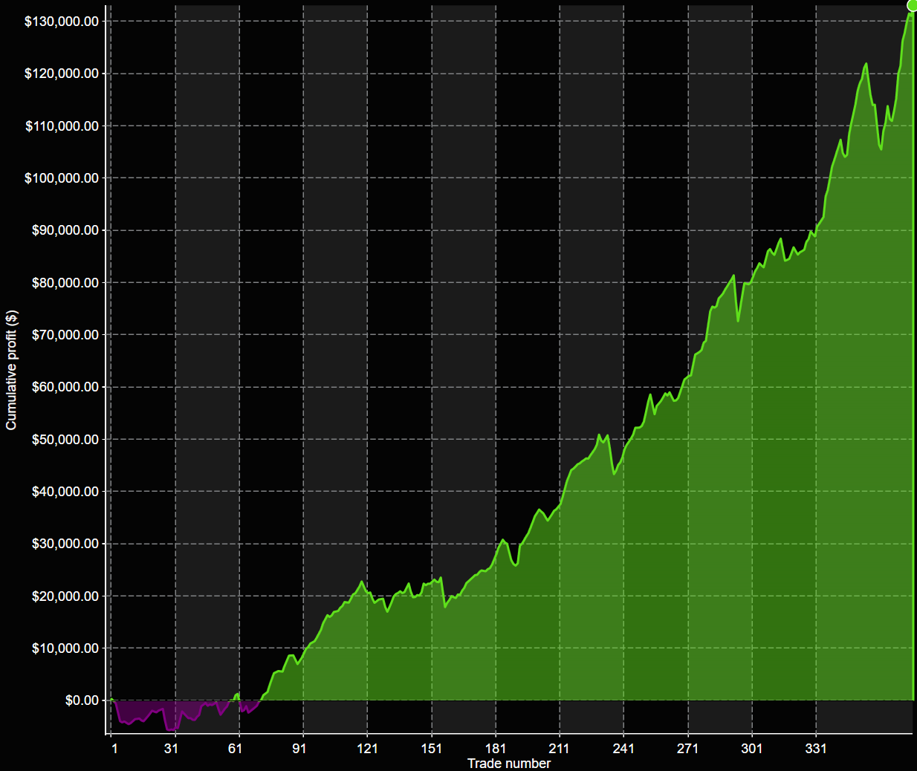917x771 pixels.
Task: Click the Trade number axis label
Action: (508, 763)
